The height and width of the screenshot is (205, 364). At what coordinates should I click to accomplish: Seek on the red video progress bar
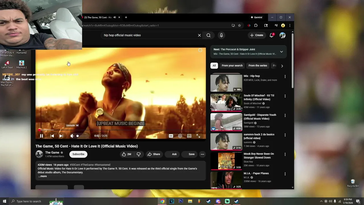(121, 130)
